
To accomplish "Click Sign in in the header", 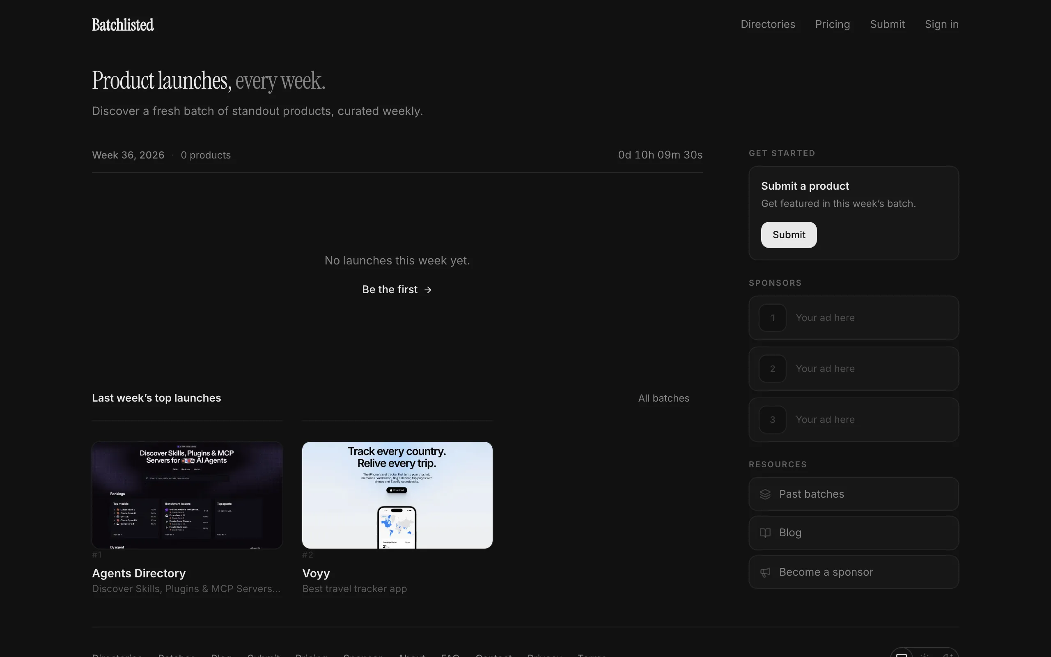I will (x=941, y=24).
